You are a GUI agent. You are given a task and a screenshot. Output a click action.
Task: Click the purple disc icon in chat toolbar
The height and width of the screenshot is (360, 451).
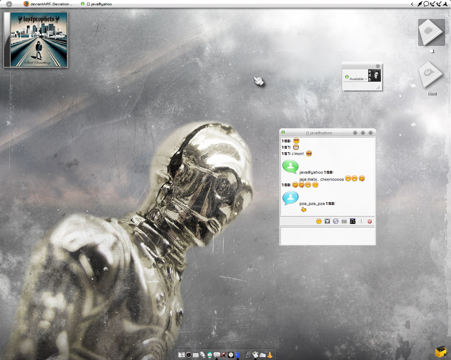click(336, 221)
